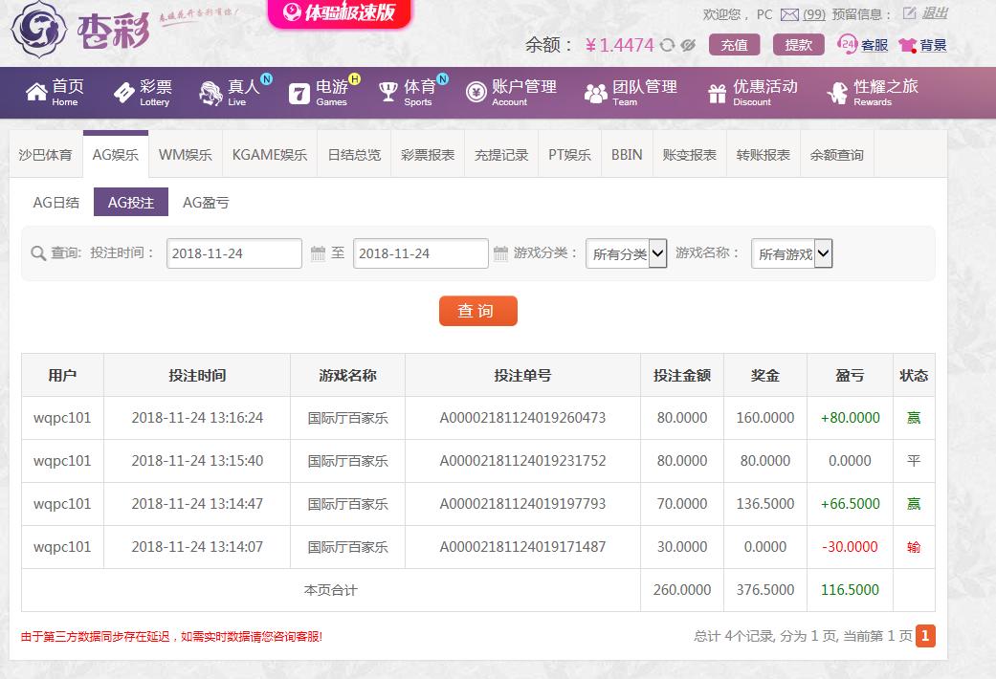Switch to 转账报表 tab
The height and width of the screenshot is (679, 996).
point(764,155)
